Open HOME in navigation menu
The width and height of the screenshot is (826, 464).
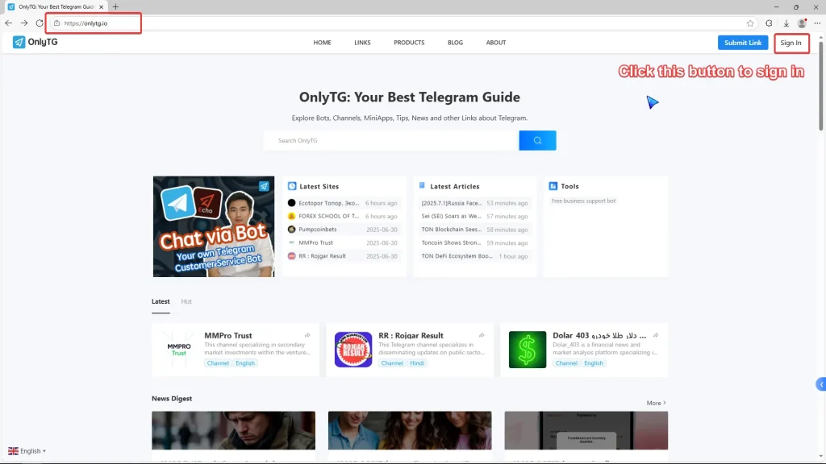[x=323, y=43]
